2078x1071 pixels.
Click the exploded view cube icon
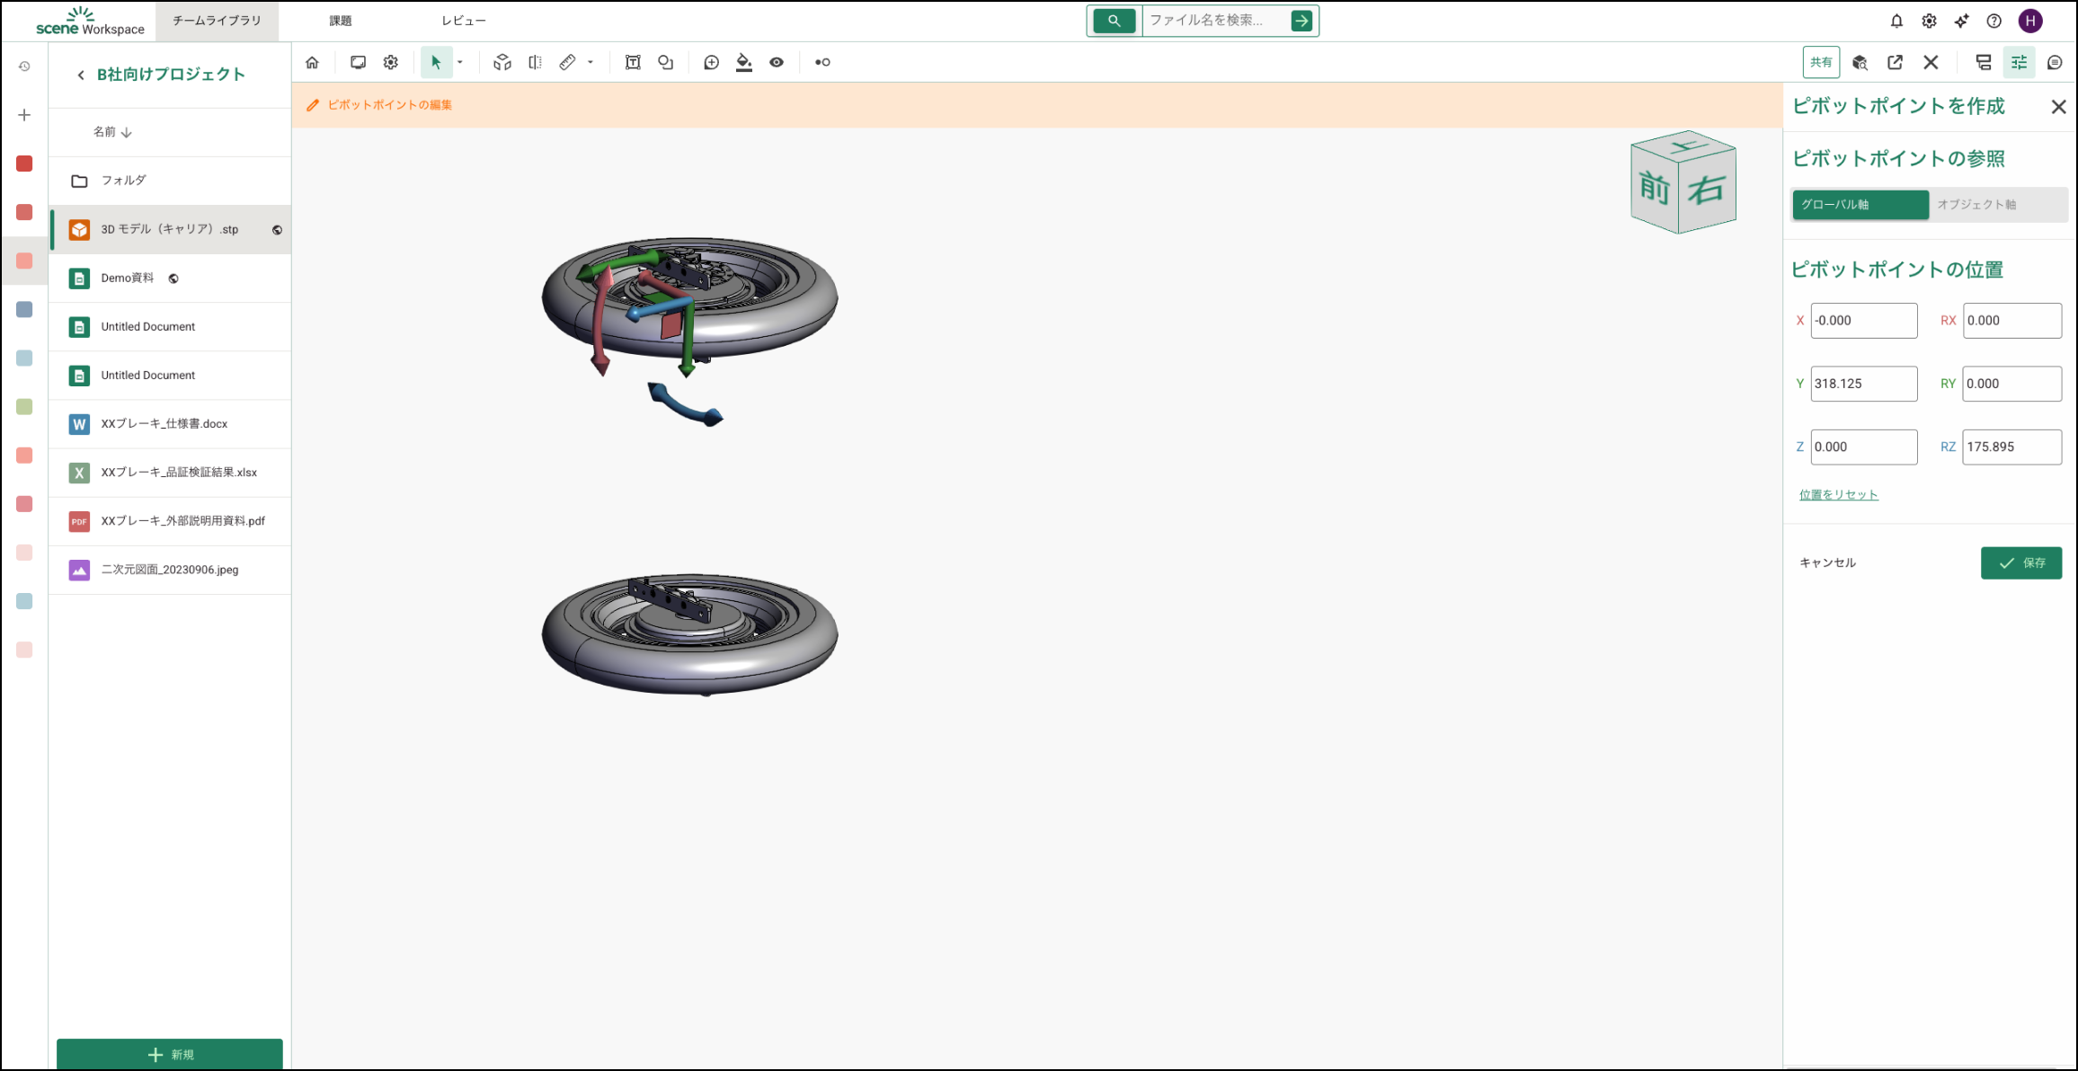pos(502,62)
